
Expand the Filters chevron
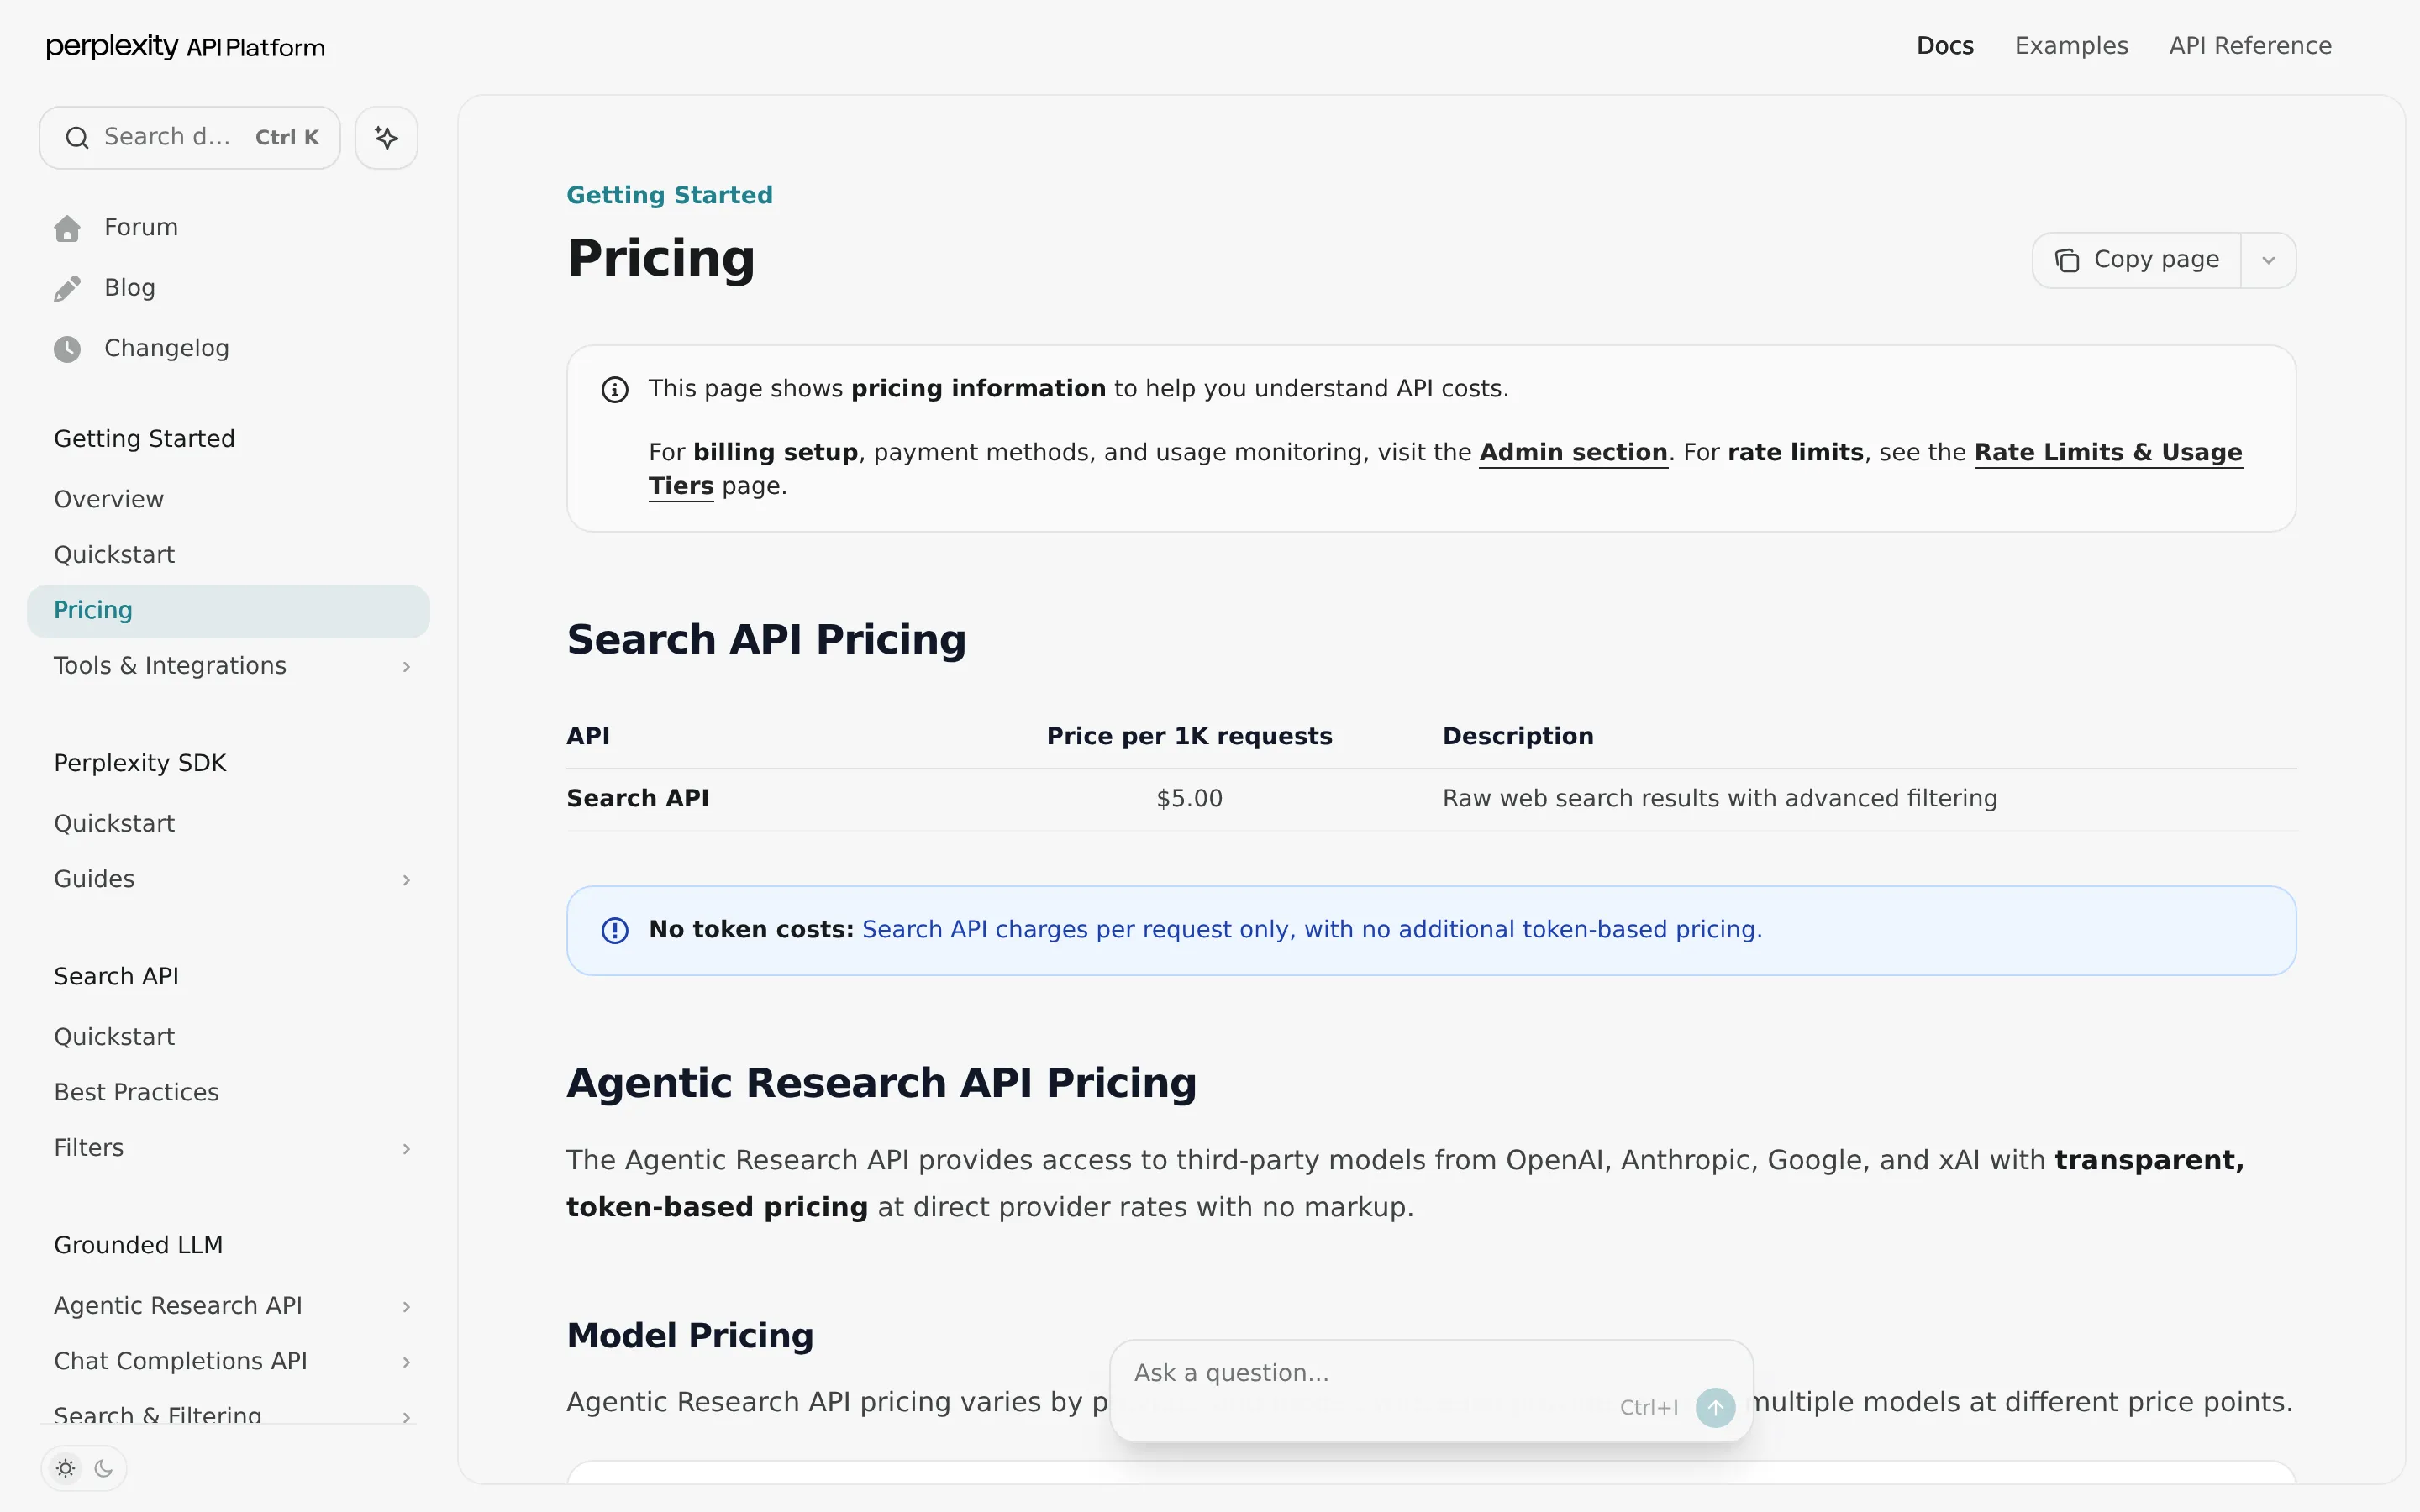point(406,1149)
